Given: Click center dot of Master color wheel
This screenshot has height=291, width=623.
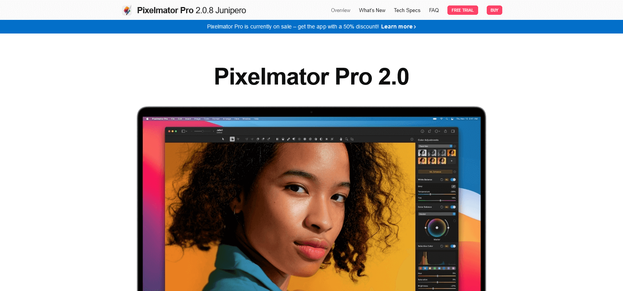Looking at the screenshot, I should pos(437,228).
